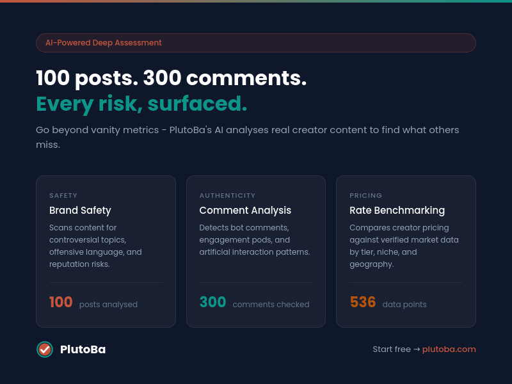Click the 'Start free' text in footer

pyautogui.click(x=392, y=349)
